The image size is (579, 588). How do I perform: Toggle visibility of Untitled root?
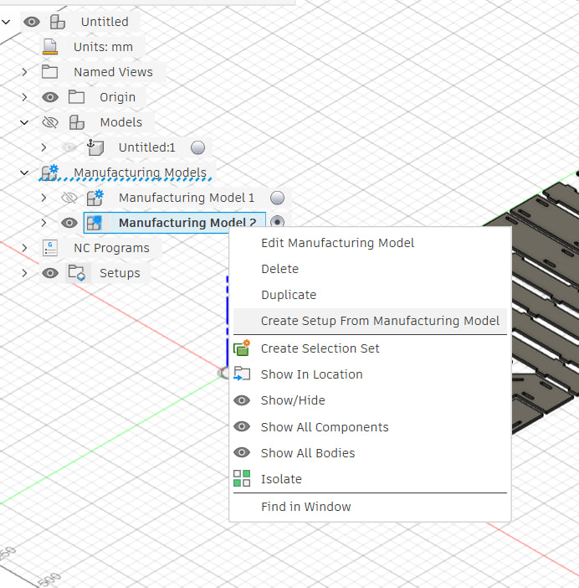click(x=32, y=22)
